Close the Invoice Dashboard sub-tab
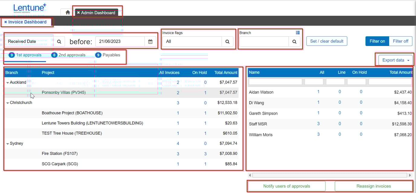 (5, 22)
